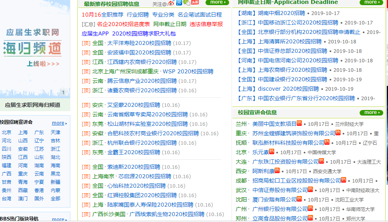Open 阿斯利康 campus talk link
The height and width of the screenshot is (222, 388).
263,172
